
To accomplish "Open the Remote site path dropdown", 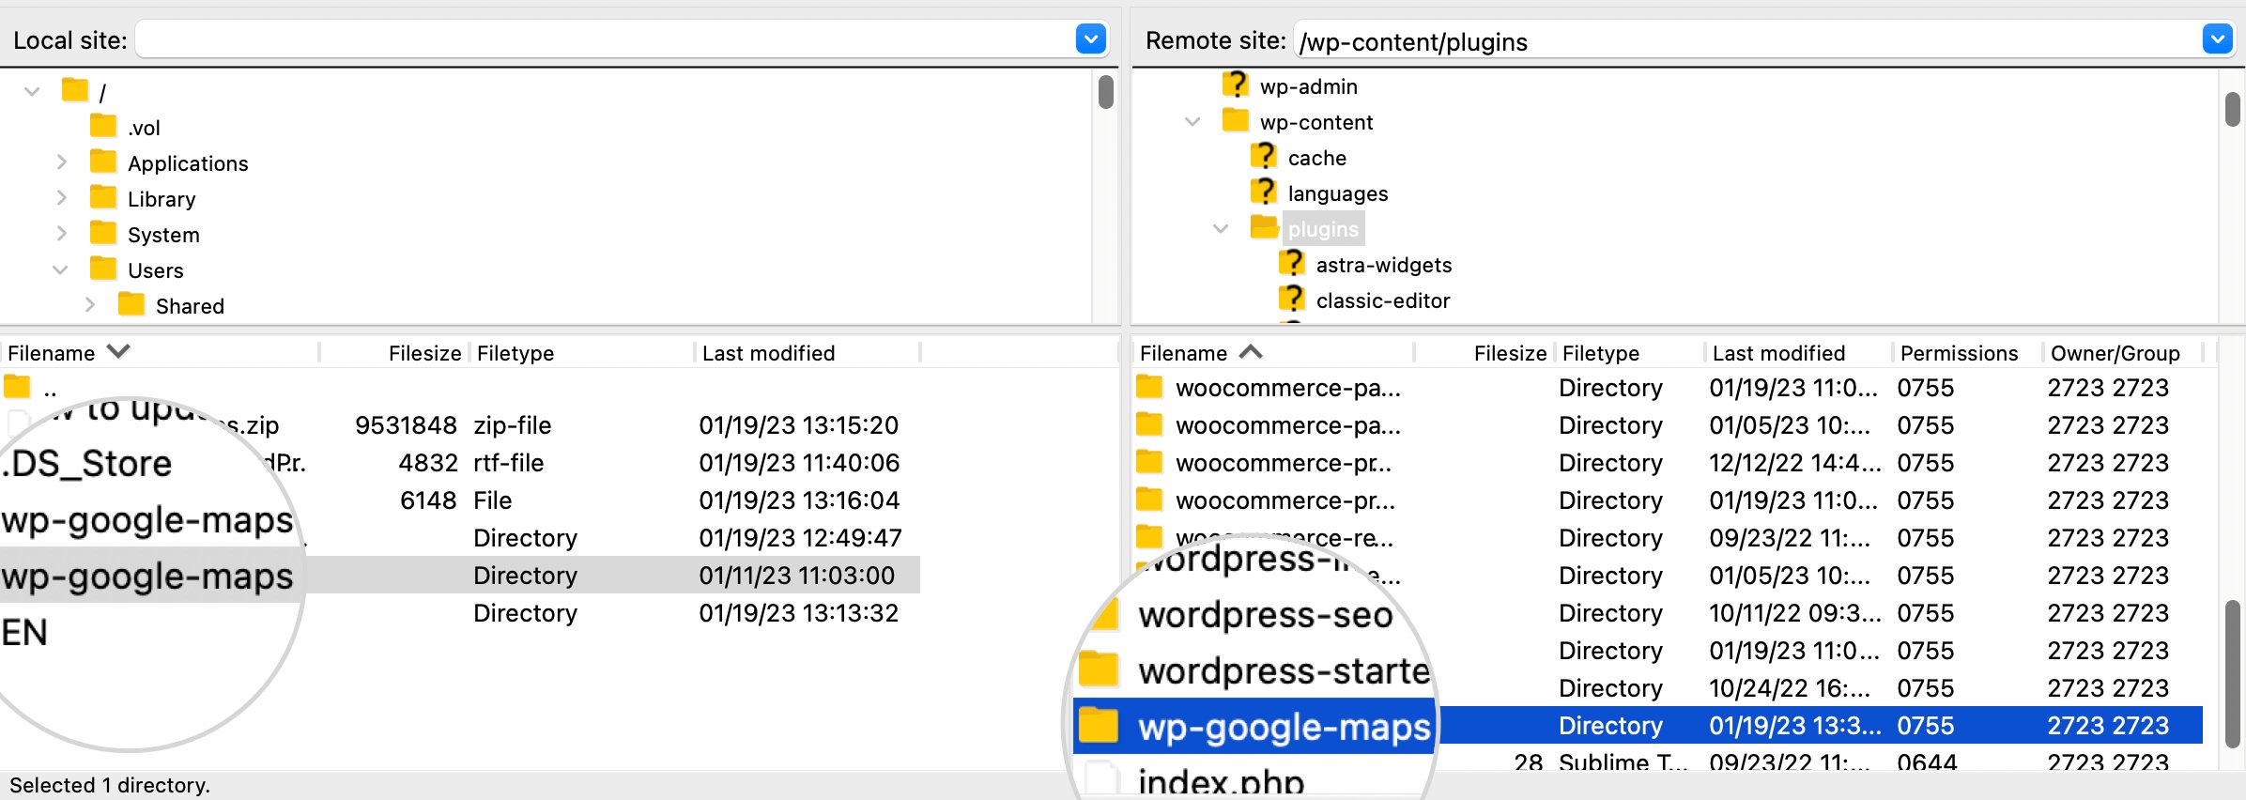I will [2217, 39].
